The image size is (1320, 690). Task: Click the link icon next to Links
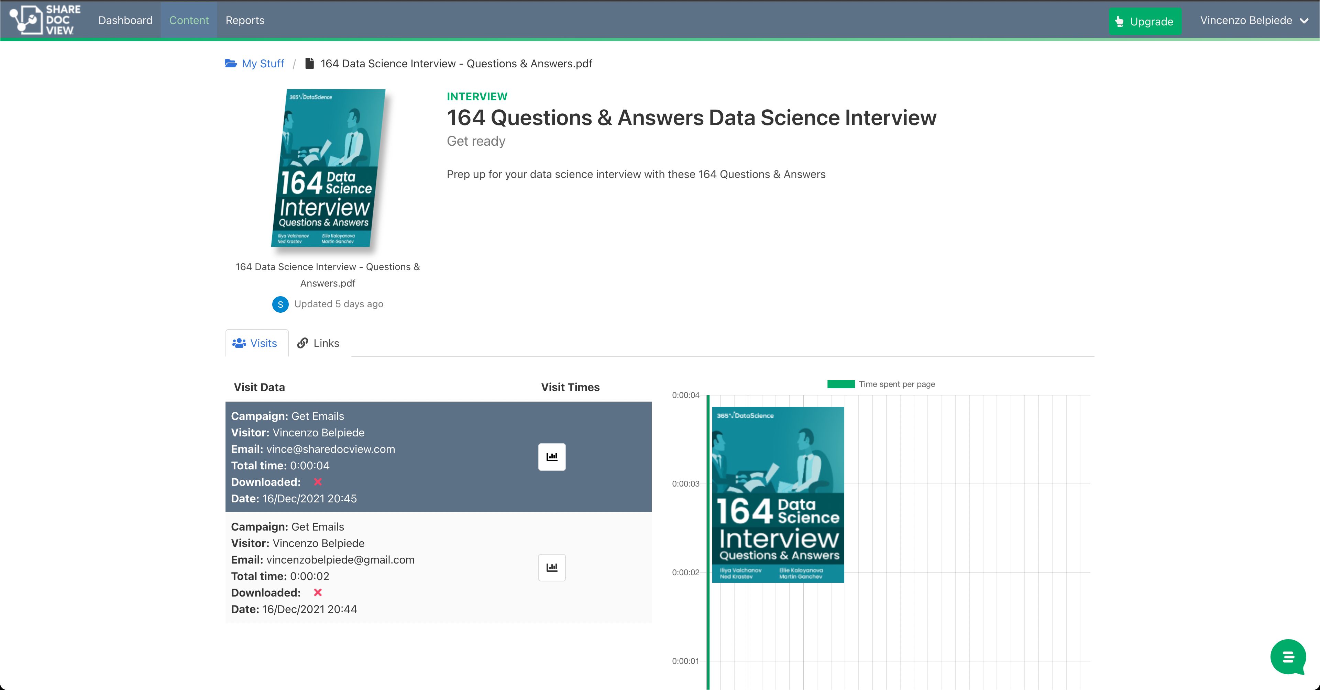point(303,343)
